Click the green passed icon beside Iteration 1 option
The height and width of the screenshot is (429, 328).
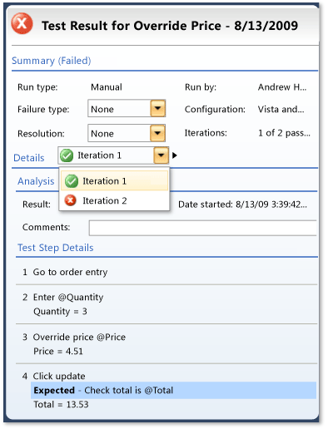pos(72,181)
